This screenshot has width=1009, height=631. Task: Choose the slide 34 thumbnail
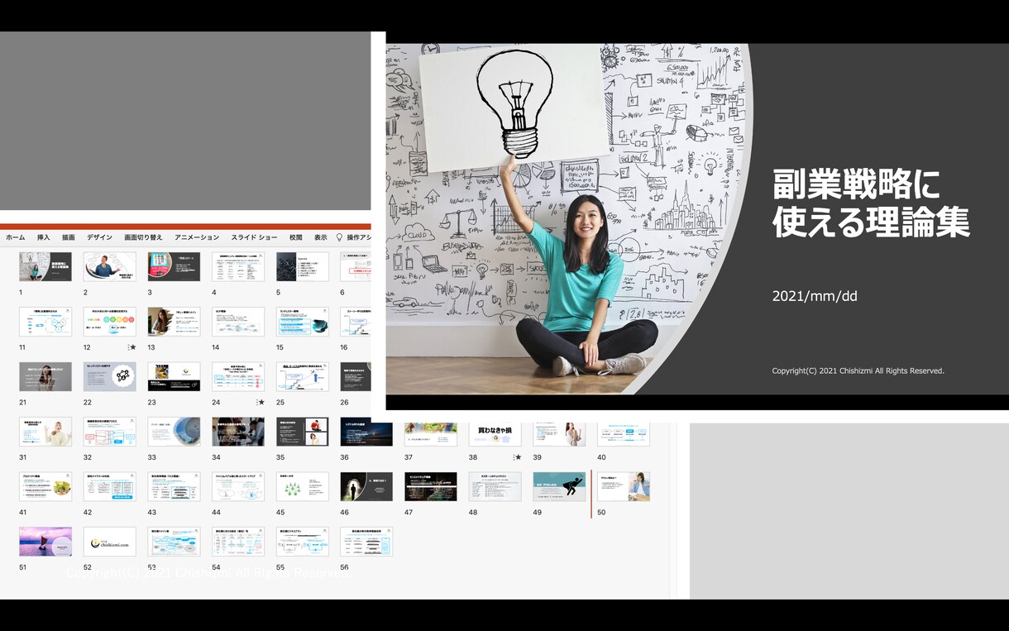238,432
